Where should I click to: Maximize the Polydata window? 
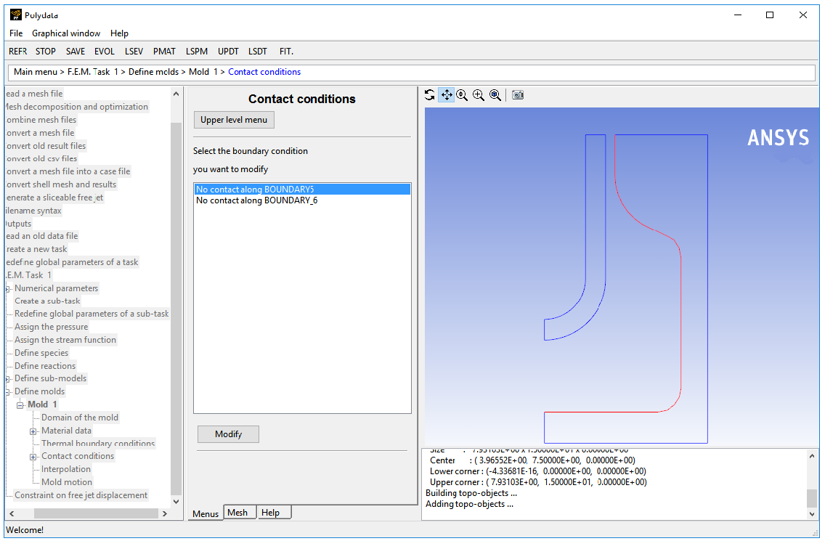pos(770,15)
